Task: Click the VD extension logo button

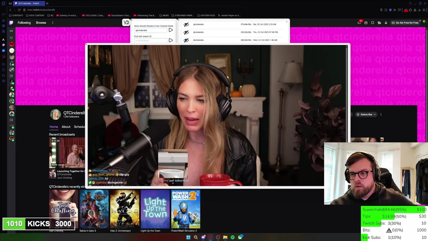Action: tap(126, 22)
